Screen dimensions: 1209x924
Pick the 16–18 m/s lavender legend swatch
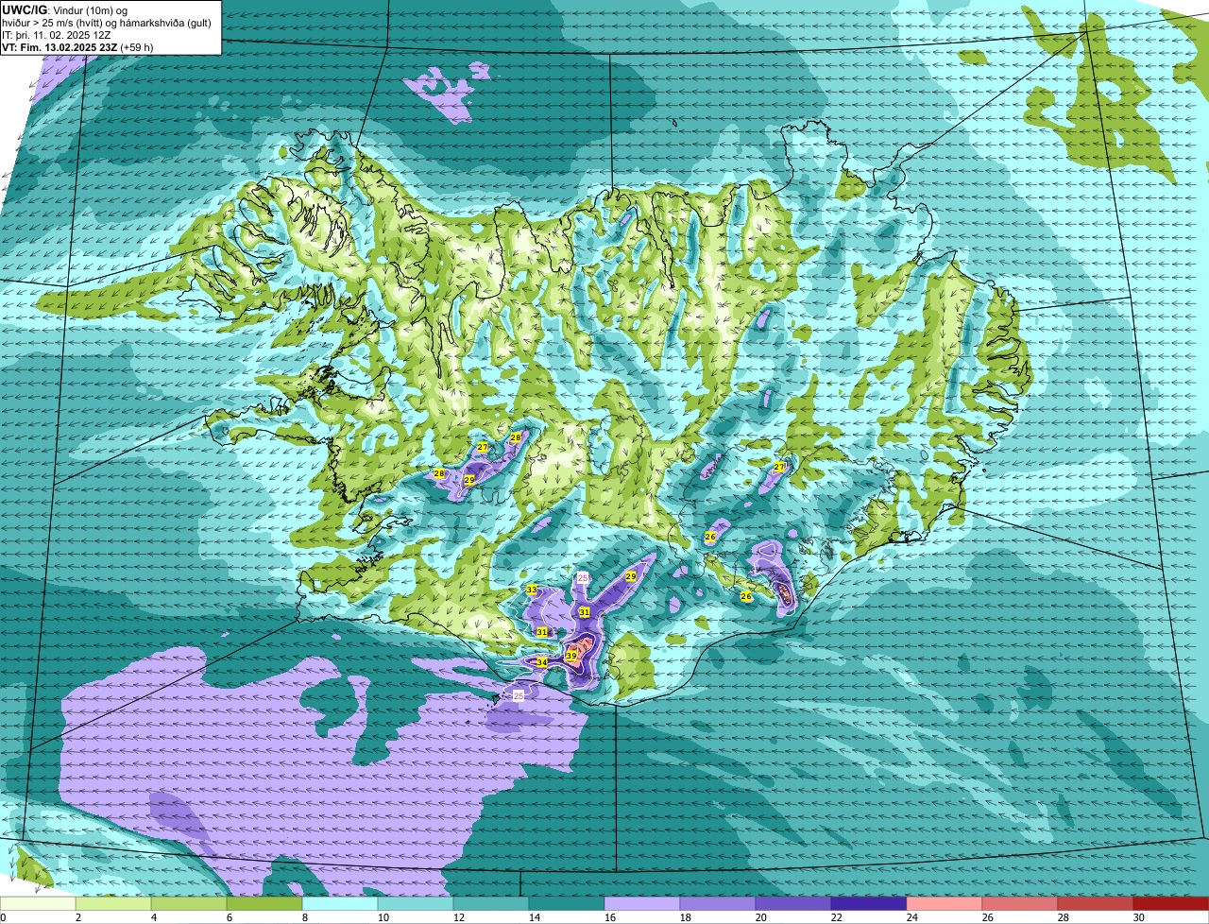pos(642,904)
